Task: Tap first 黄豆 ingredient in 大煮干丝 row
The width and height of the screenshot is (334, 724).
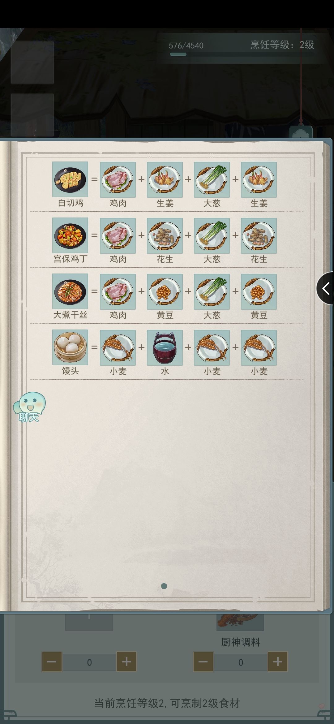Action: [x=165, y=291]
